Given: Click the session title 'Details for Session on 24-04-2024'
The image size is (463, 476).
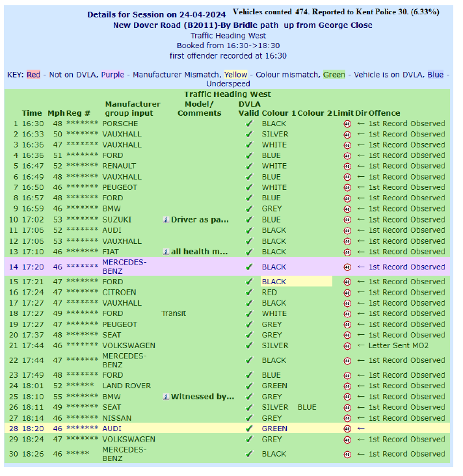Looking at the screenshot, I should (x=156, y=14).
